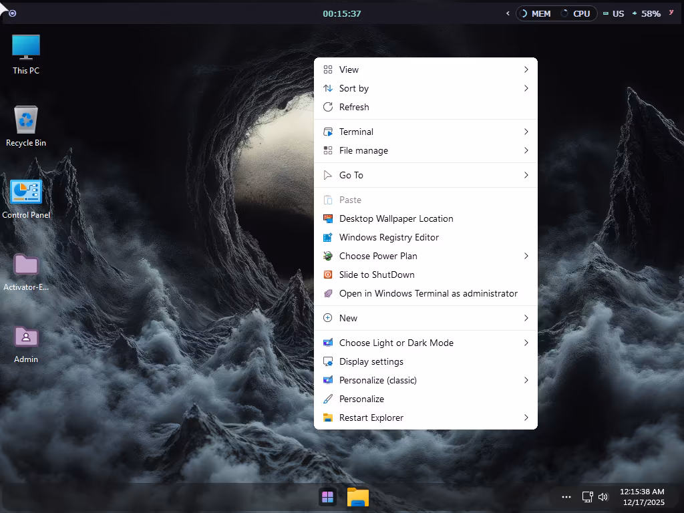The image size is (684, 513).
Task: Show hidden tray icons via three dots
Action: coord(566,497)
